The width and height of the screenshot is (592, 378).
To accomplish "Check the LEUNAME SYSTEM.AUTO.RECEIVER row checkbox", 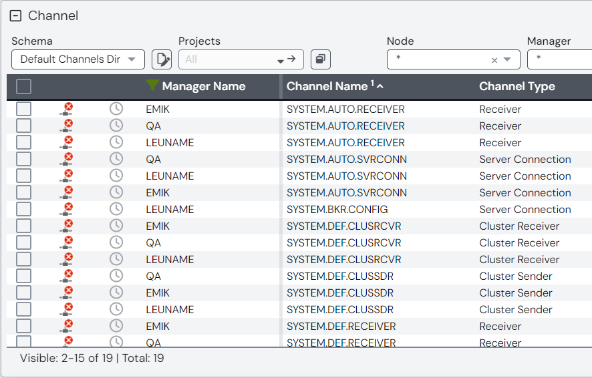I will (x=24, y=143).
